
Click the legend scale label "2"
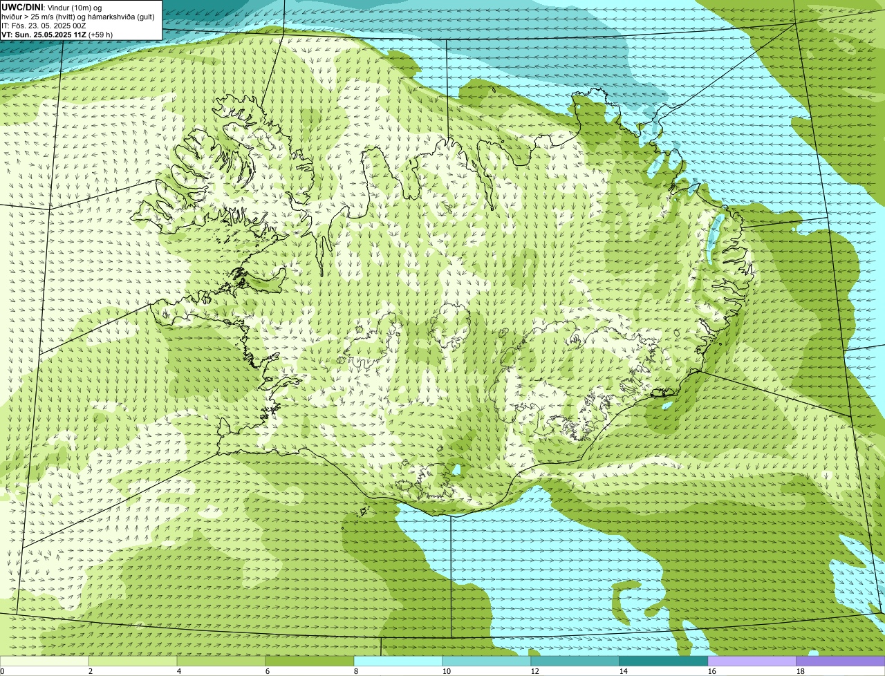tap(91, 671)
